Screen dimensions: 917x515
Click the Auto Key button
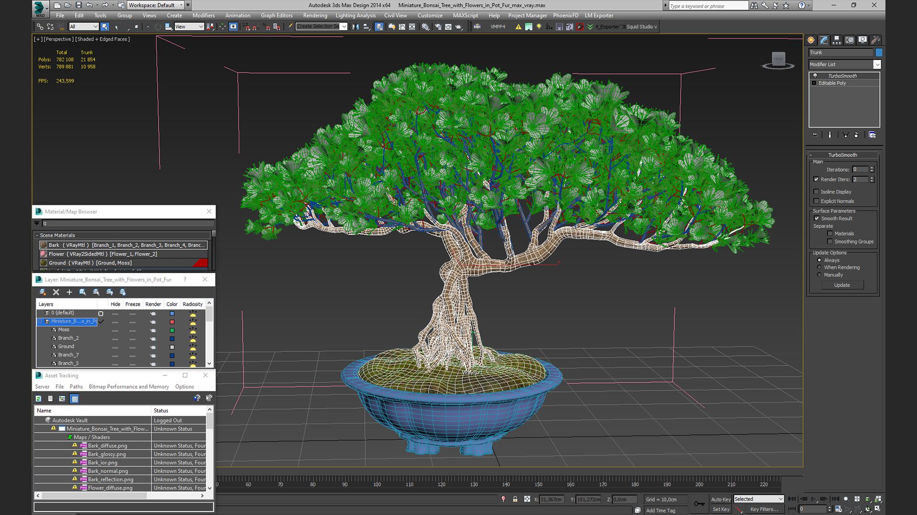(721, 499)
